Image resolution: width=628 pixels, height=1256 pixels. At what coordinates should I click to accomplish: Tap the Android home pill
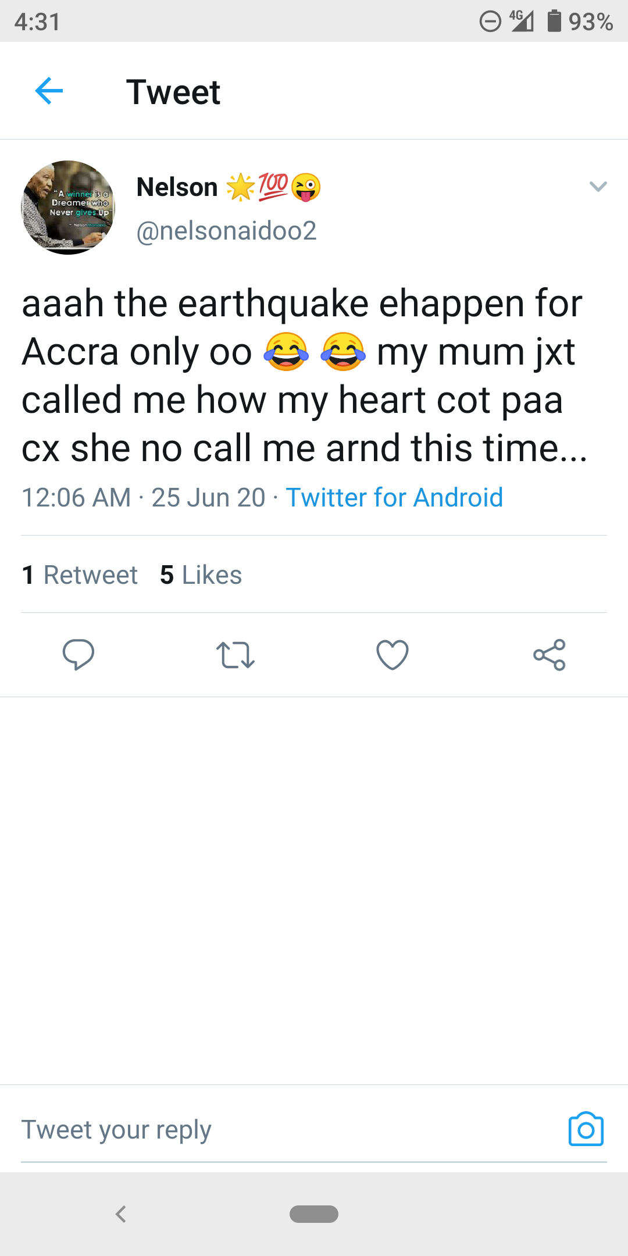point(314,1214)
